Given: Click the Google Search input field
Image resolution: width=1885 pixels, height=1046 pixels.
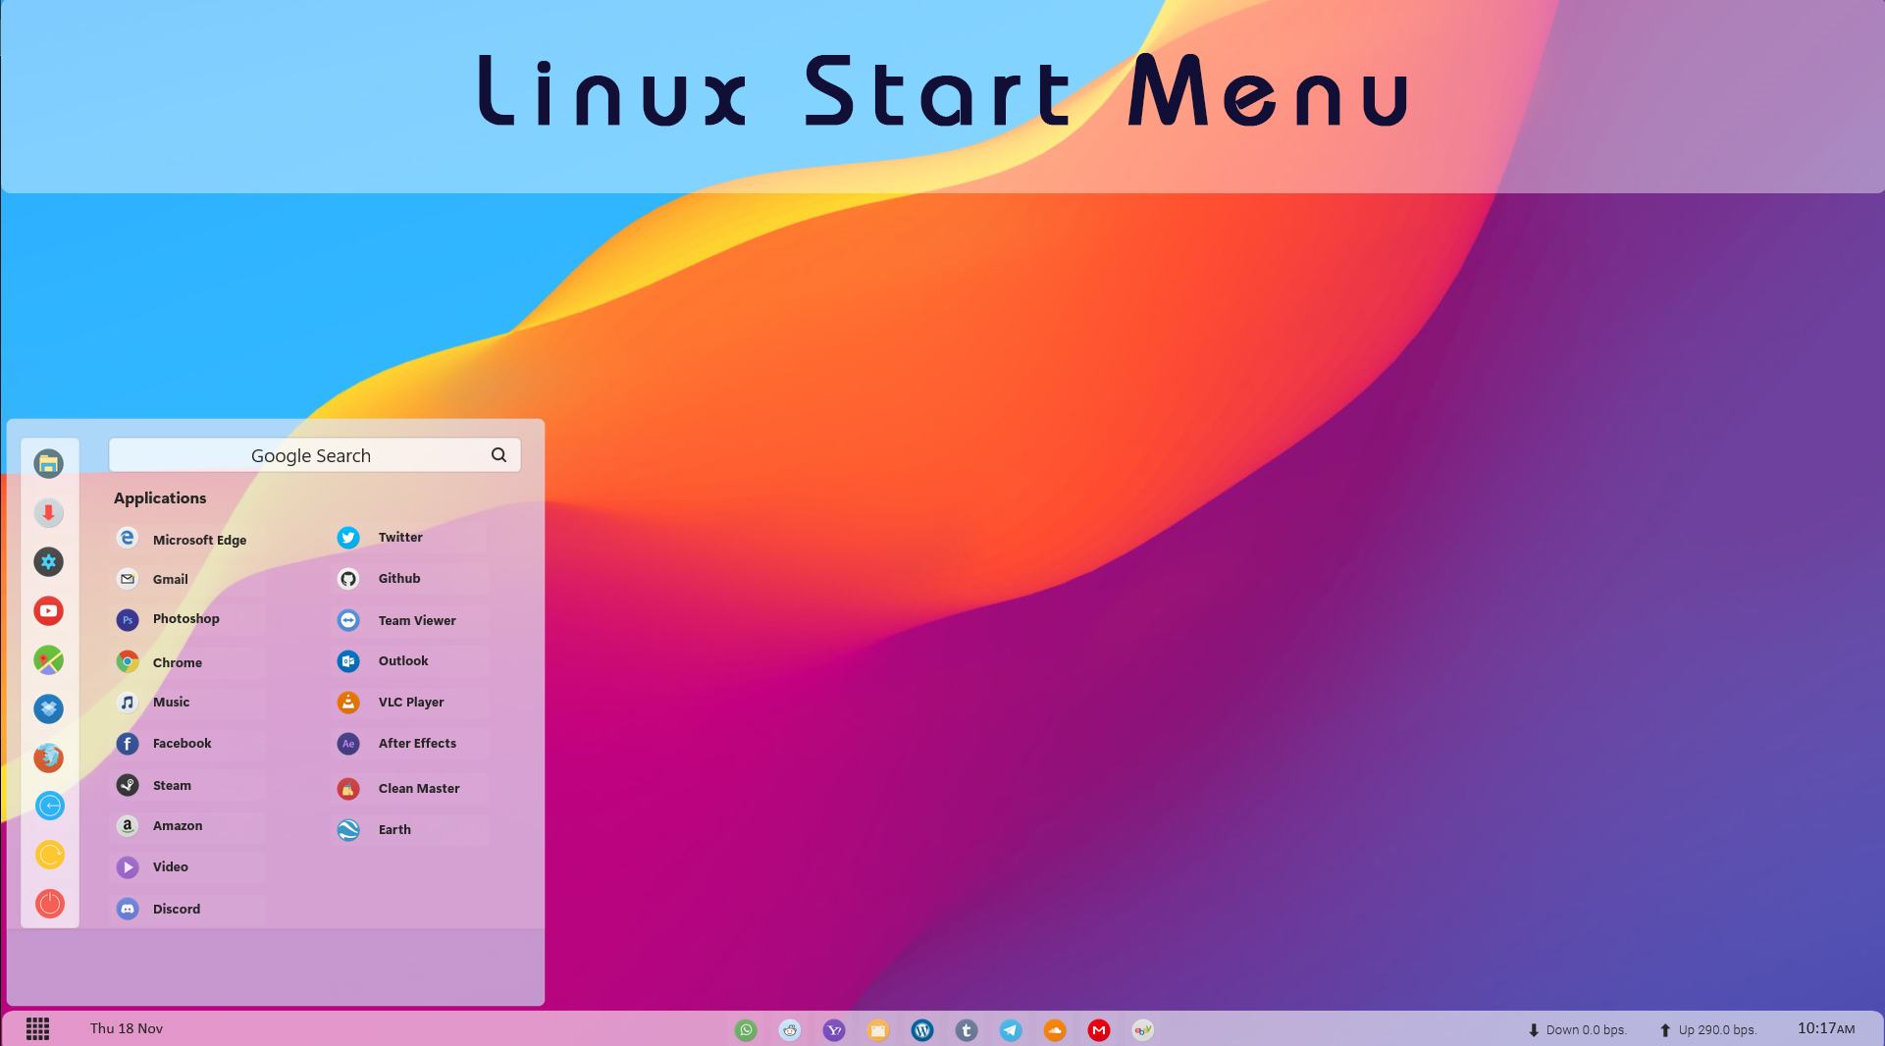Looking at the screenshot, I should [x=310, y=454].
